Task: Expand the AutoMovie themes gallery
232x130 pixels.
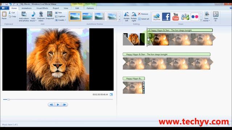Action: pyautogui.click(x=120, y=20)
